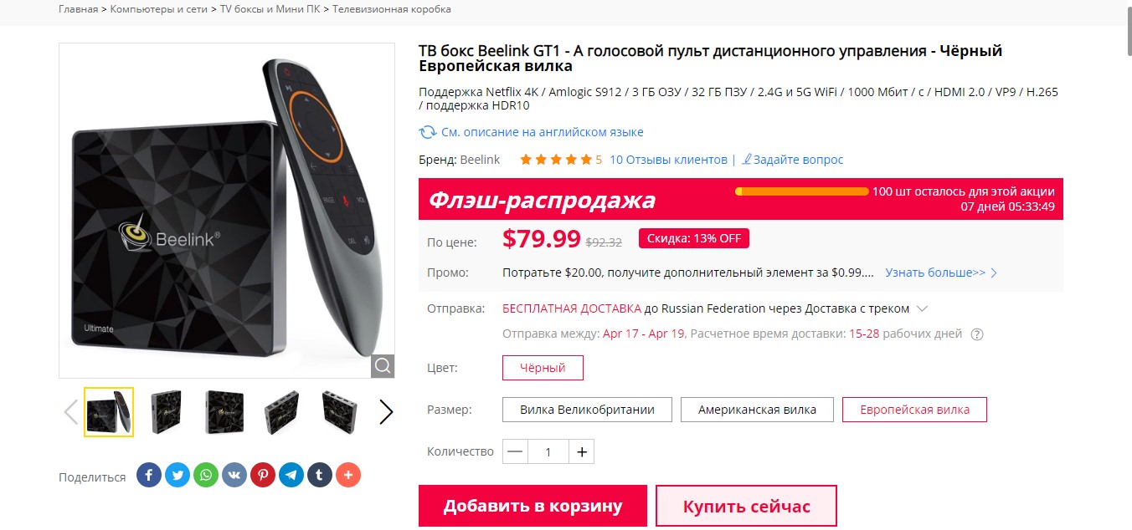Share the product on Twitter
1132x530 pixels.
point(177,476)
